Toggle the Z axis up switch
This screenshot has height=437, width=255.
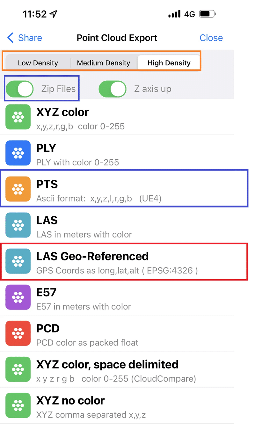[x=113, y=89]
